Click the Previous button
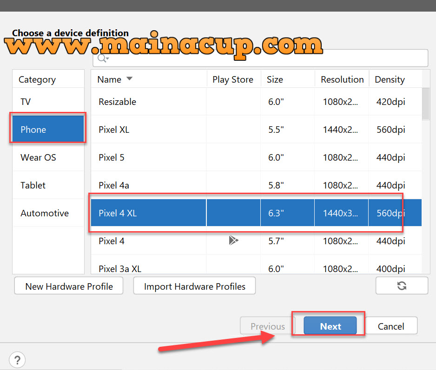The width and height of the screenshot is (436, 370). 267,325
